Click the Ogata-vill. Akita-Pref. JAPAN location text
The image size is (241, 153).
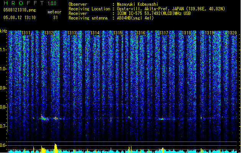coord(171,9)
